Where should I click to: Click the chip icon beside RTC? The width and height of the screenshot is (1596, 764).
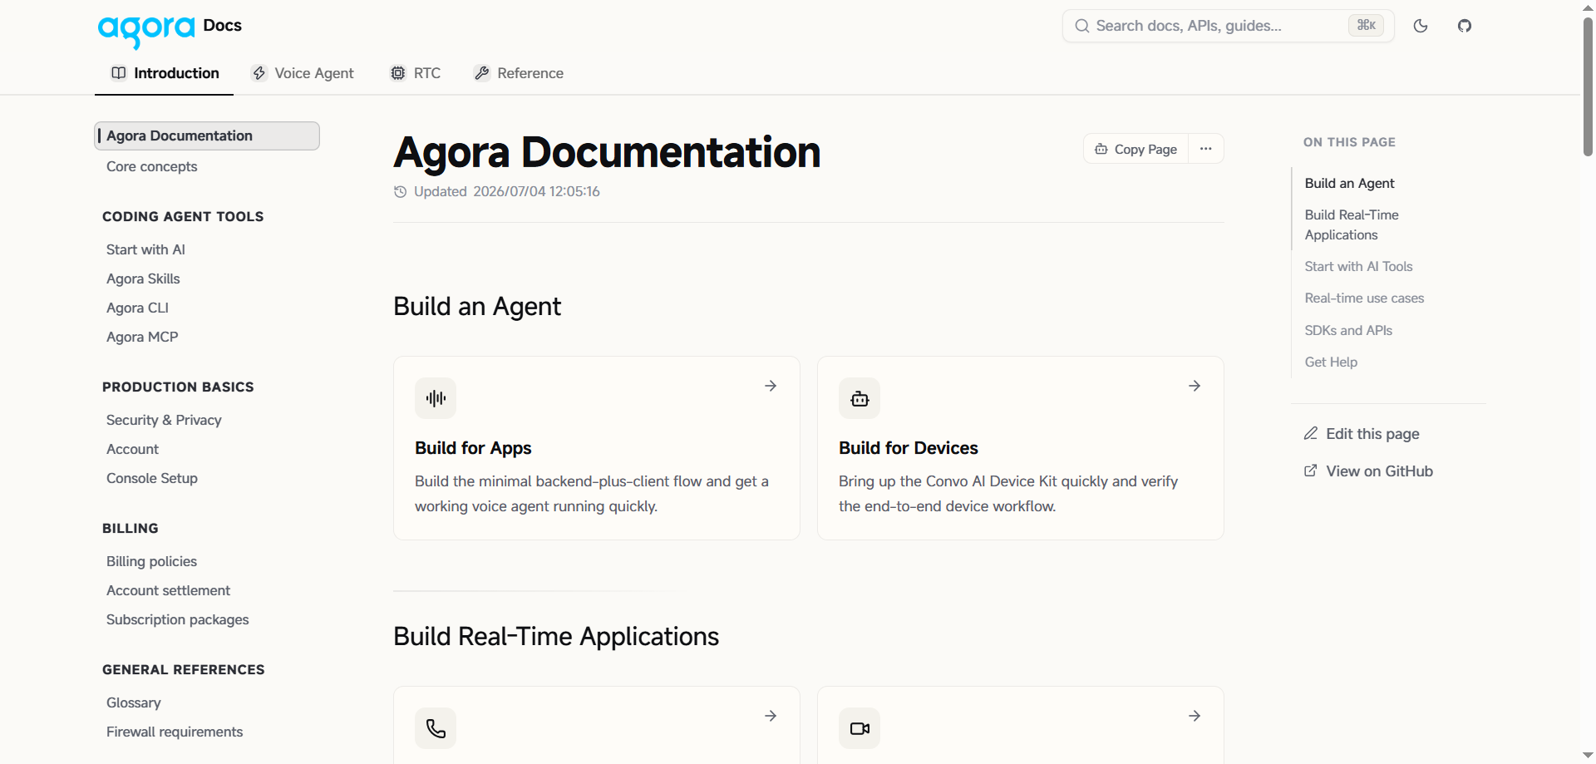(398, 73)
